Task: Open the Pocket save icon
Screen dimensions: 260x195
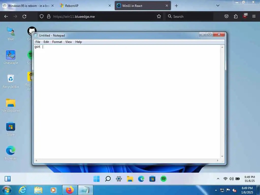Action: pos(226,17)
